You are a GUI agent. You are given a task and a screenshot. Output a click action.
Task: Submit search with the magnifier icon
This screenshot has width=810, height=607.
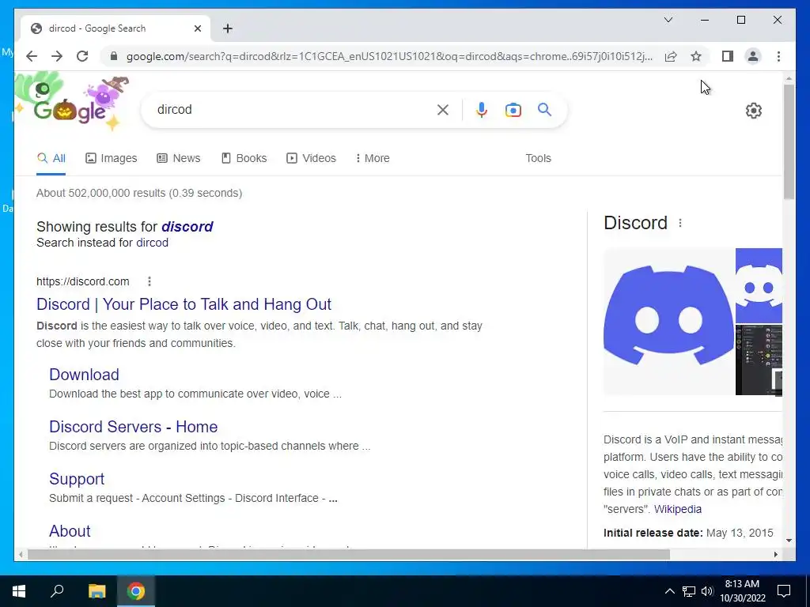pyautogui.click(x=544, y=109)
